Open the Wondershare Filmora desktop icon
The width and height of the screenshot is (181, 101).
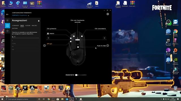tap(175, 70)
